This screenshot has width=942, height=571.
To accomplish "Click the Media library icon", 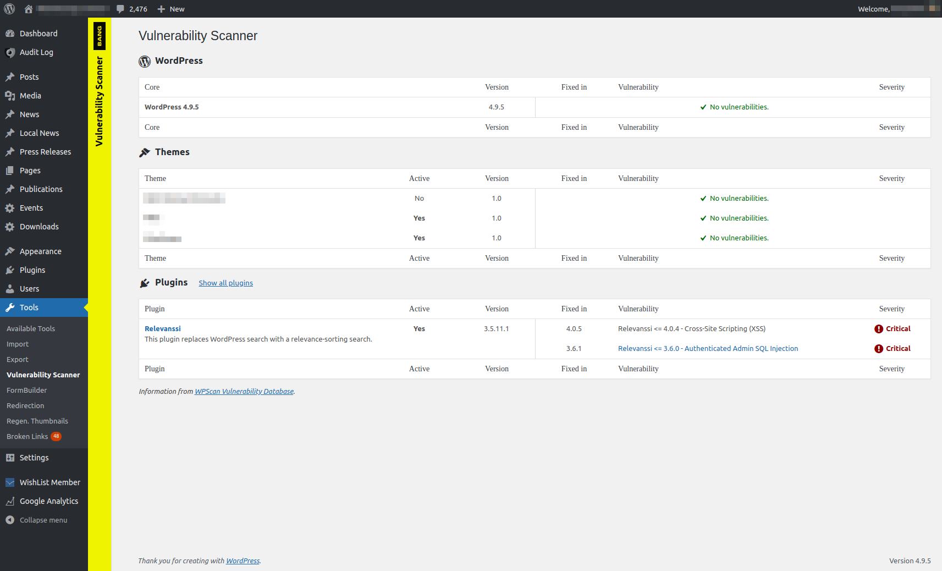I will coord(10,96).
